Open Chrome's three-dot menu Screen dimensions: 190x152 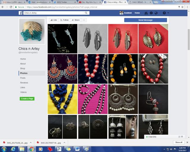click(187, 7)
